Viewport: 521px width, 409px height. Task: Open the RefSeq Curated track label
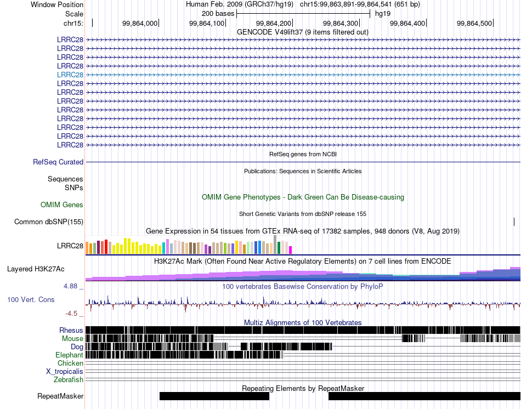(58, 162)
